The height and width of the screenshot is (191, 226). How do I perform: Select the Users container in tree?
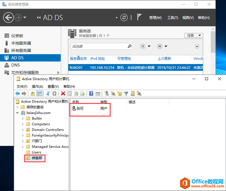(x=37, y=152)
